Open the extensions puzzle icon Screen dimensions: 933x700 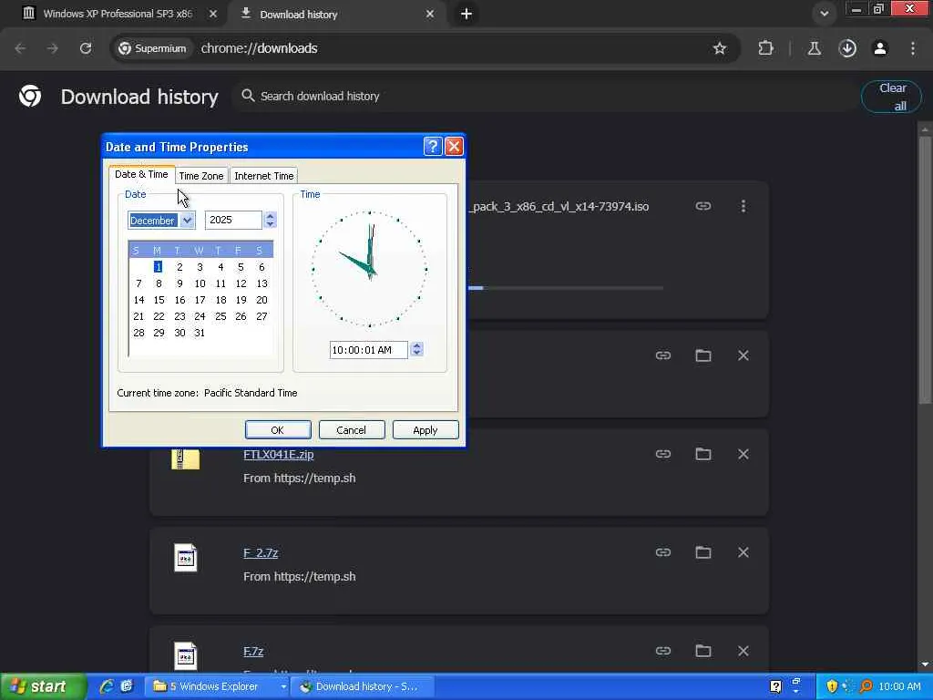tap(765, 48)
